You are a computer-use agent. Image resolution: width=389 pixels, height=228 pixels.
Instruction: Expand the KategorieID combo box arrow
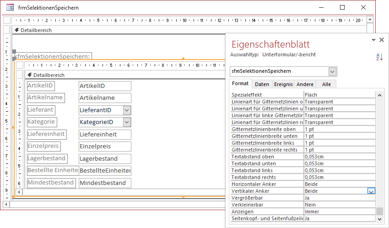(127, 122)
